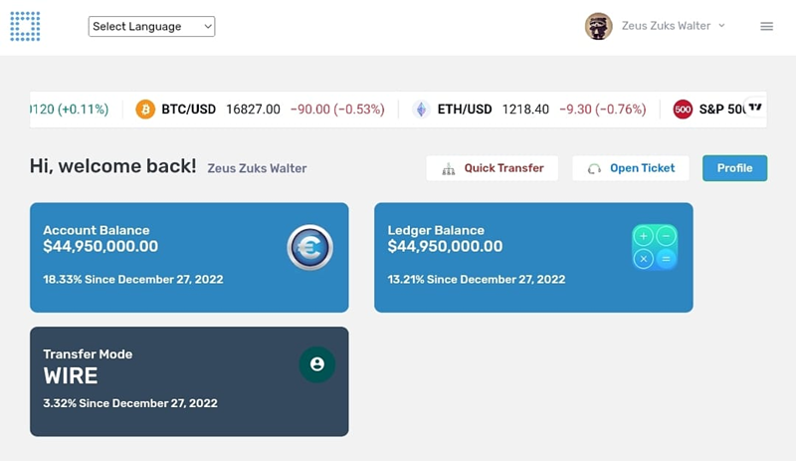This screenshot has width=796, height=461.
Task: Open the hamburger menu icon
Action: coord(766,27)
